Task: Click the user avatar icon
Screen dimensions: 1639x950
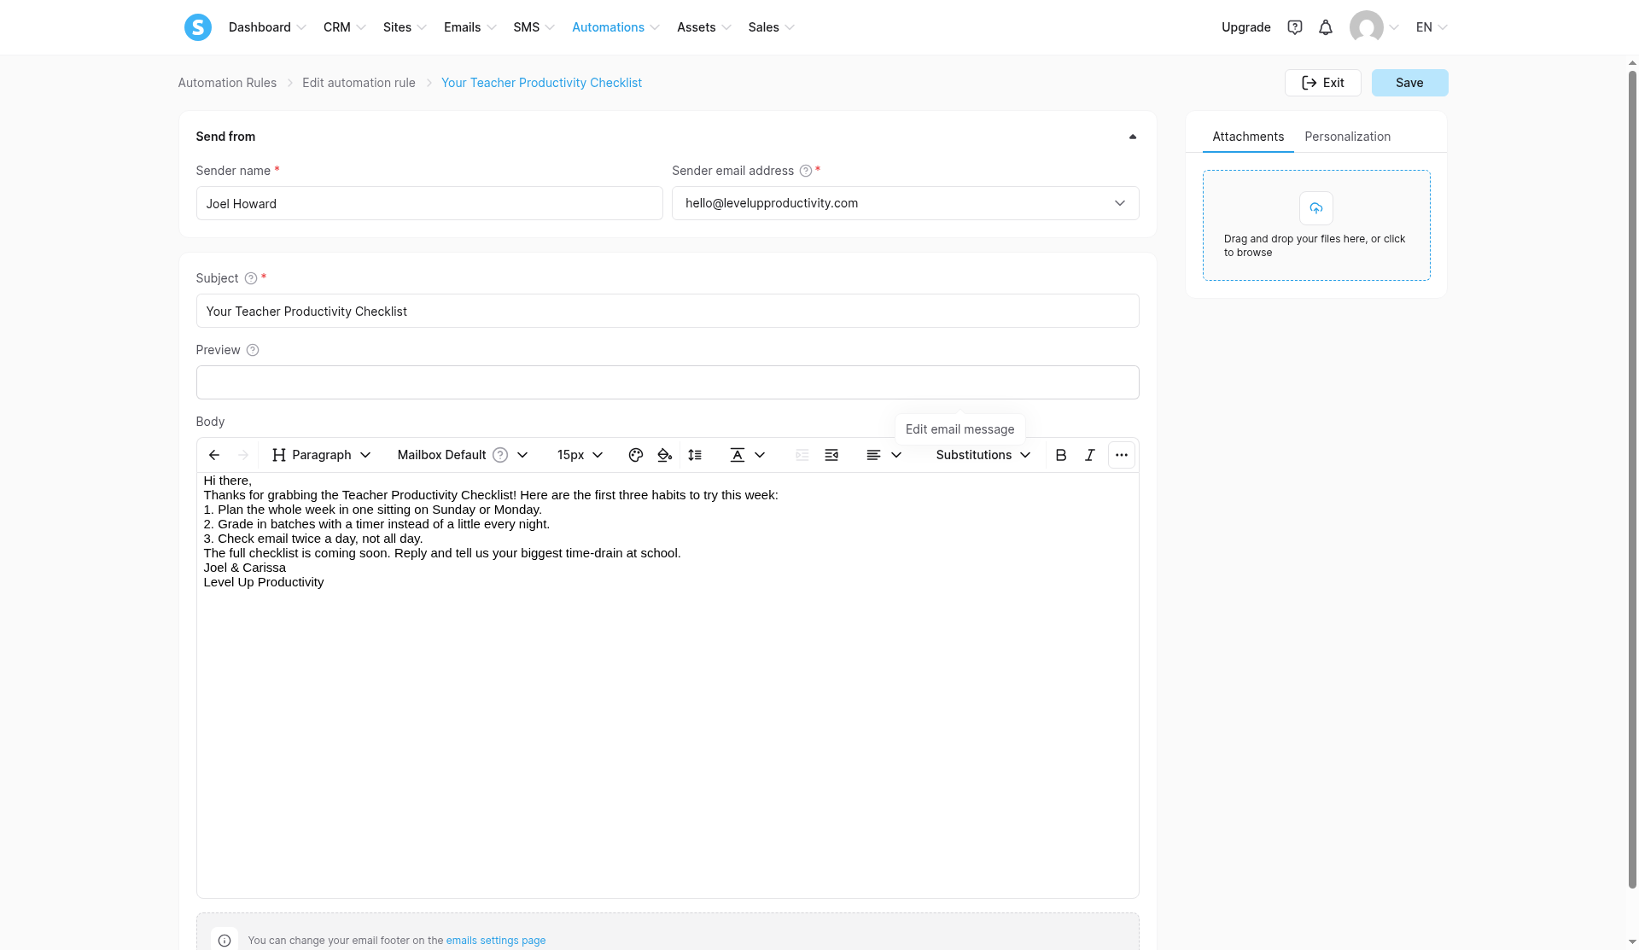Action: point(1367,27)
